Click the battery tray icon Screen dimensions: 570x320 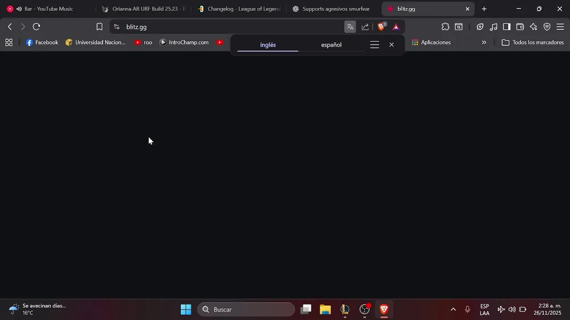point(523,309)
